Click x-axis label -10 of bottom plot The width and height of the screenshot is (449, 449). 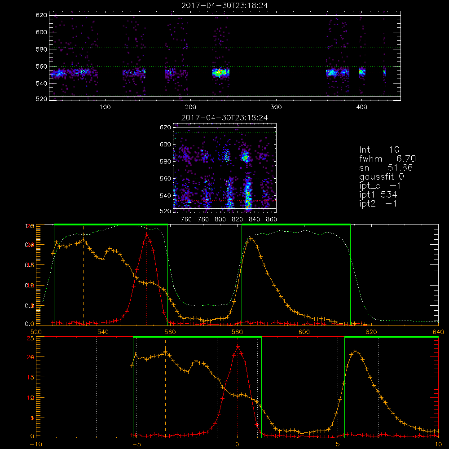(36, 444)
